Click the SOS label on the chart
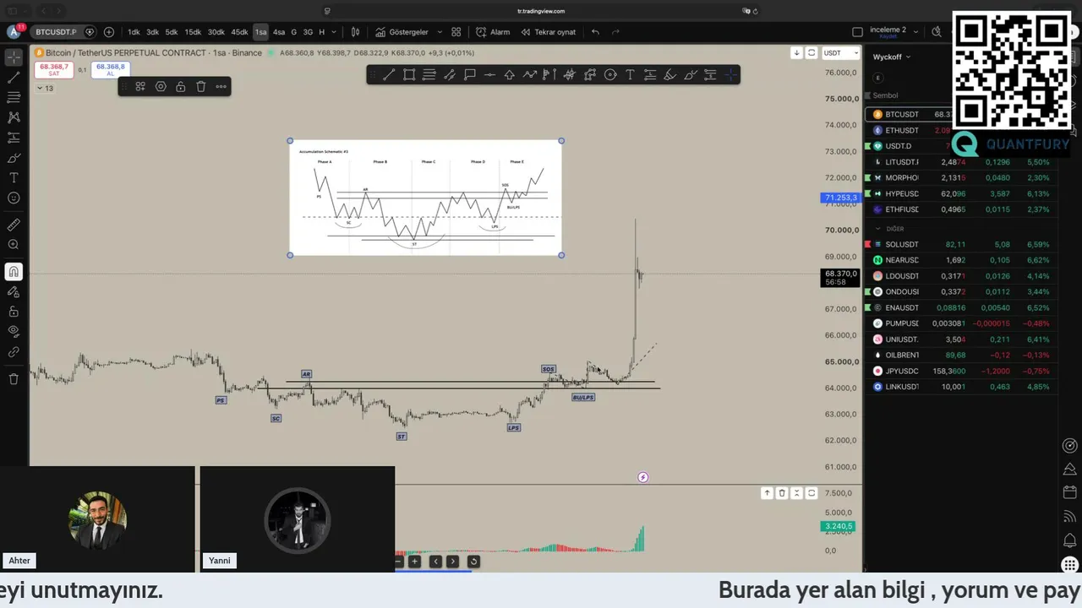 coord(549,369)
